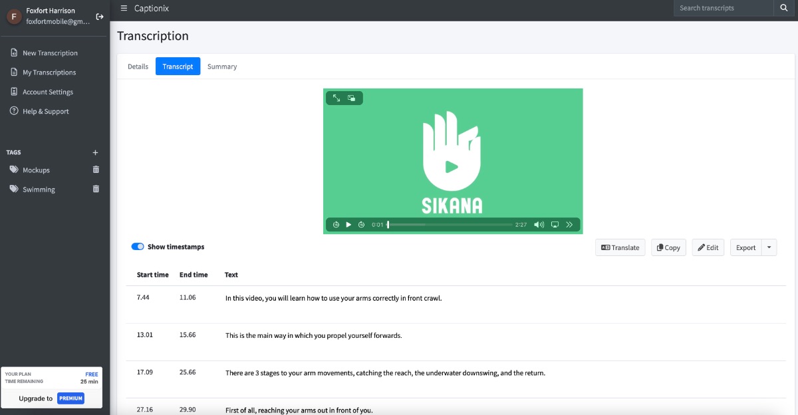
Task: Click the Sikana video thumbnail
Action: (453, 161)
